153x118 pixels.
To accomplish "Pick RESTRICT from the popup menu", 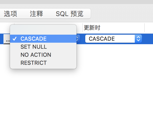I will click(x=33, y=63).
